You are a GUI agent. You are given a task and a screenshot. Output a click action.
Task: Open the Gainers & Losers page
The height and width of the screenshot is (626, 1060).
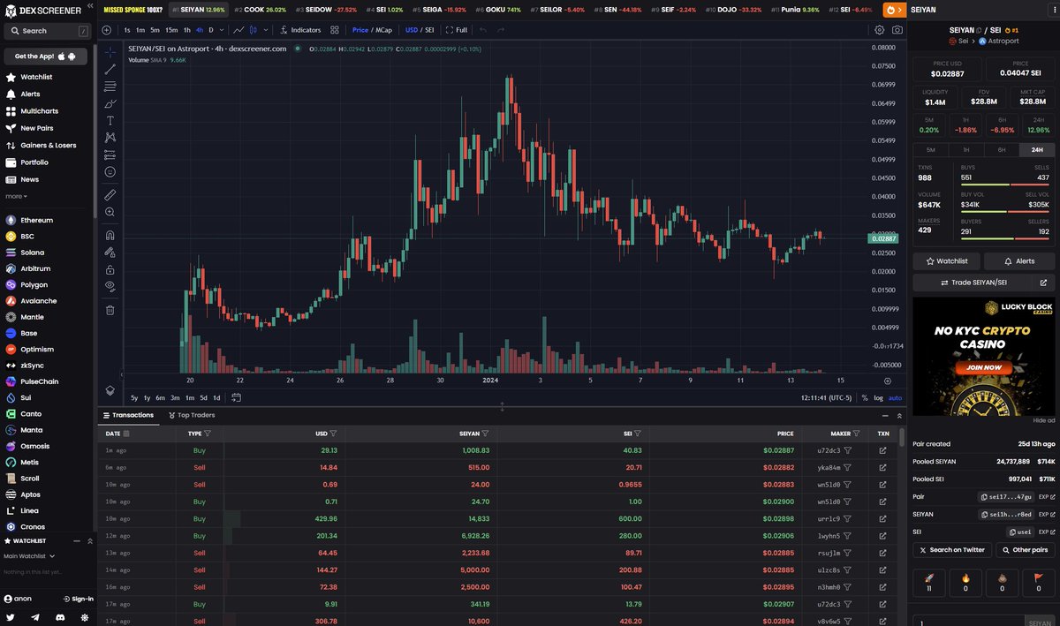point(48,145)
